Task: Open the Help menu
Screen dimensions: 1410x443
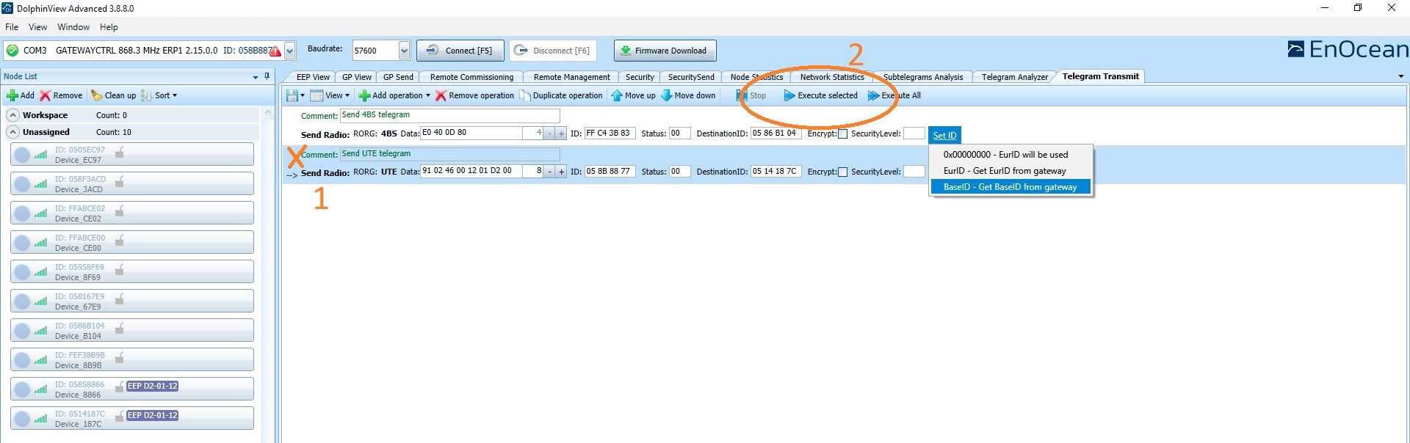Action: pos(109,27)
